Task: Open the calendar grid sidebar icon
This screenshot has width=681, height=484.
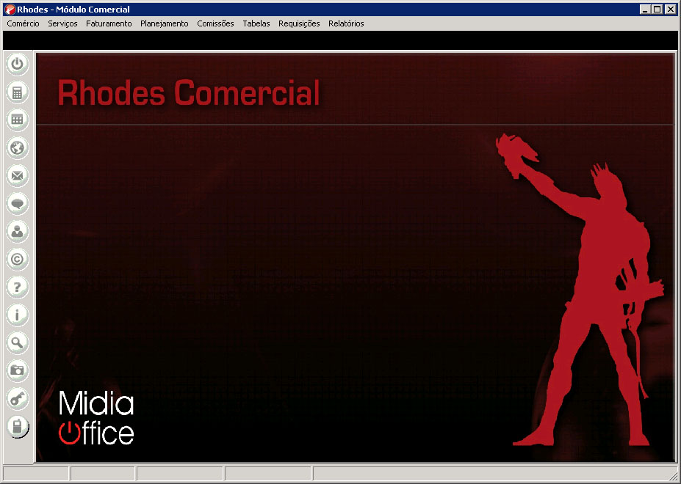Action: click(x=18, y=120)
